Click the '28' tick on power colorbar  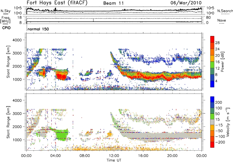click(217, 43)
